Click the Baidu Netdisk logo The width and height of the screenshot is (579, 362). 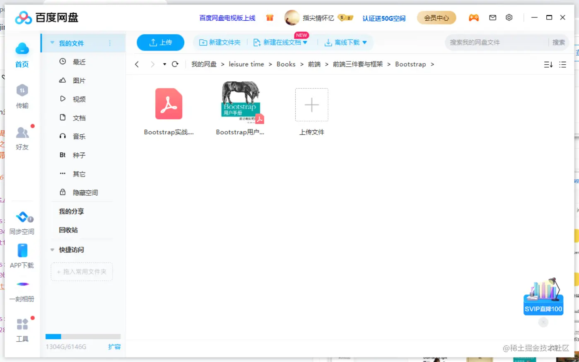[x=46, y=17]
